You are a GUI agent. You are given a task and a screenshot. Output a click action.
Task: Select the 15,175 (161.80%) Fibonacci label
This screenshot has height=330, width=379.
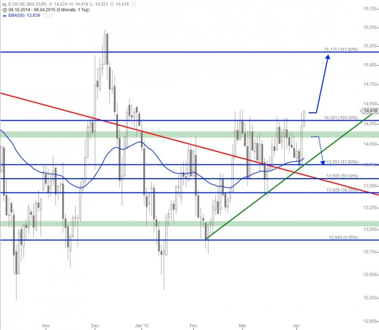[x=340, y=49]
